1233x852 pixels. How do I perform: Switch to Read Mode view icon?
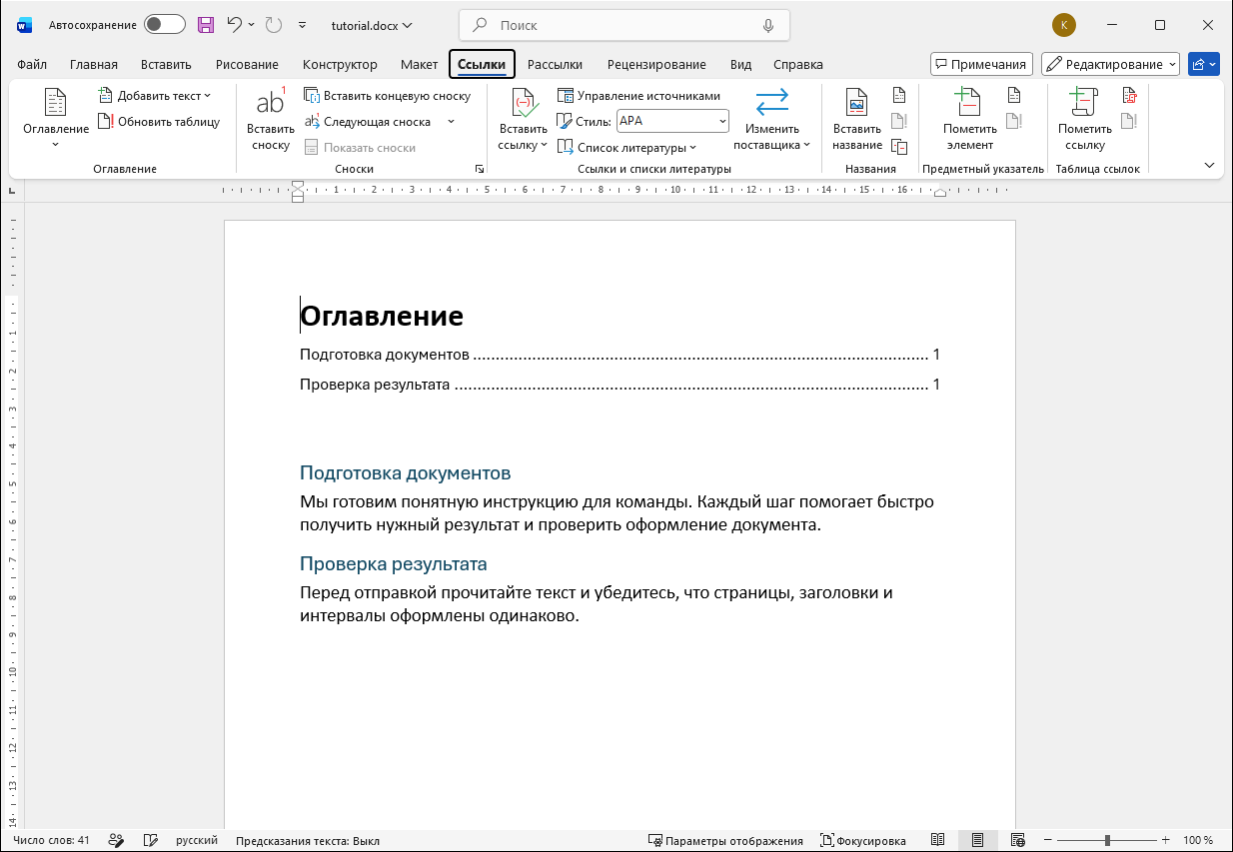coord(937,840)
